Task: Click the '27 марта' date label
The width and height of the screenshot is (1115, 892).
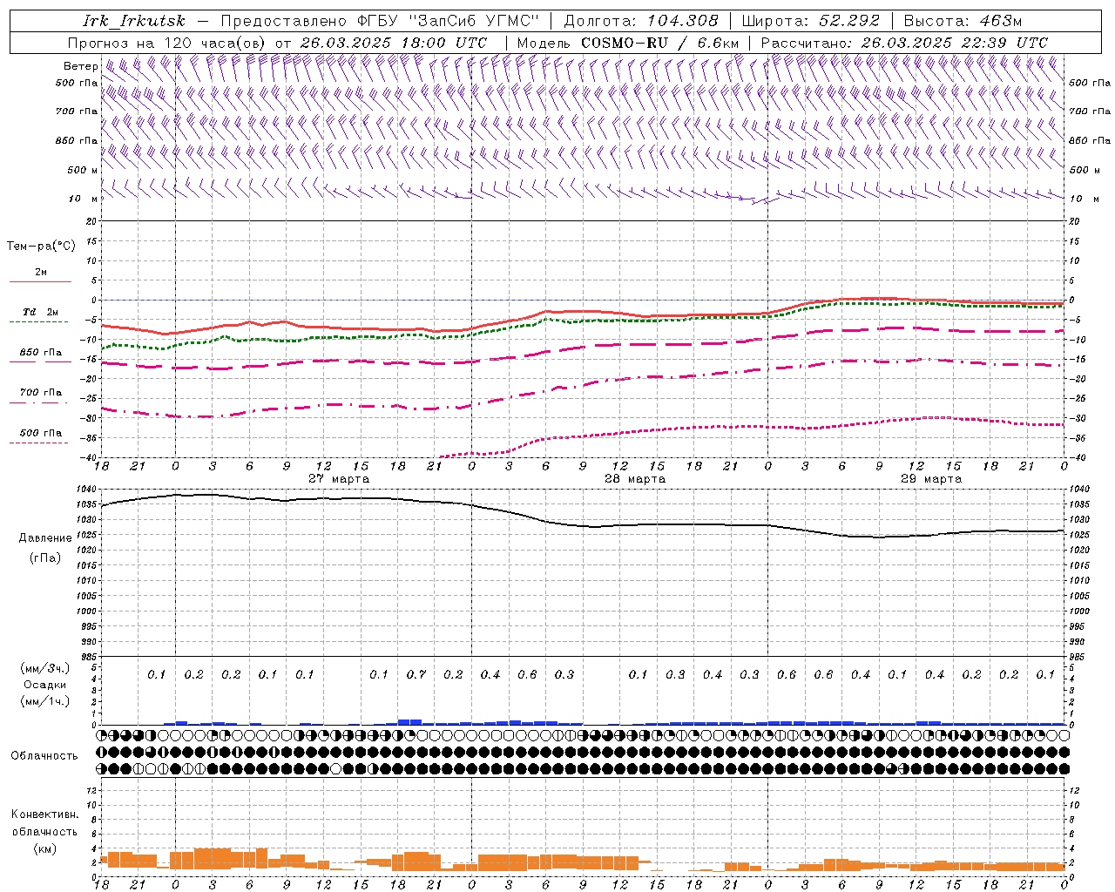Action: click(339, 479)
